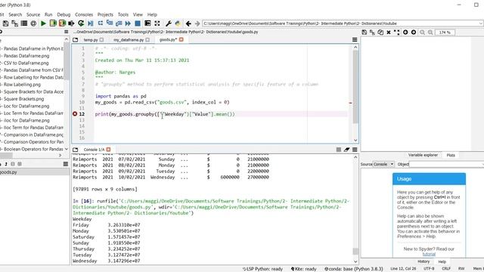Save the plot in the Plots pane
The height and width of the screenshot is (272, 484).
365,32
